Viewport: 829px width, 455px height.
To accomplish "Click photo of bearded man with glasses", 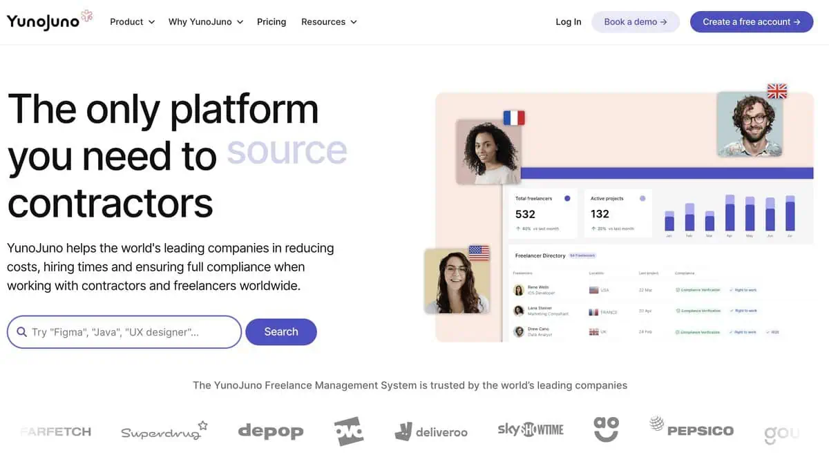I will (x=750, y=124).
